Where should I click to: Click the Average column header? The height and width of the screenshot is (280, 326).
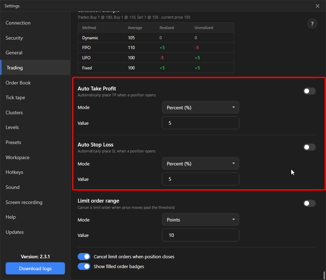pyautogui.click(x=135, y=28)
